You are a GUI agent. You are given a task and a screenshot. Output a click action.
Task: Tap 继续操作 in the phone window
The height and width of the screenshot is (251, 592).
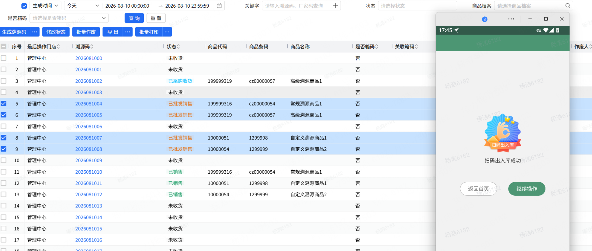click(527, 189)
